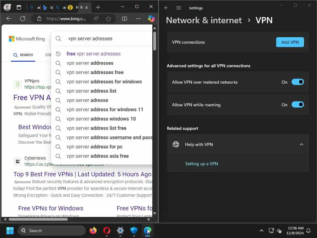Toggle 'Allow VPN while roaming'

[x=297, y=105]
